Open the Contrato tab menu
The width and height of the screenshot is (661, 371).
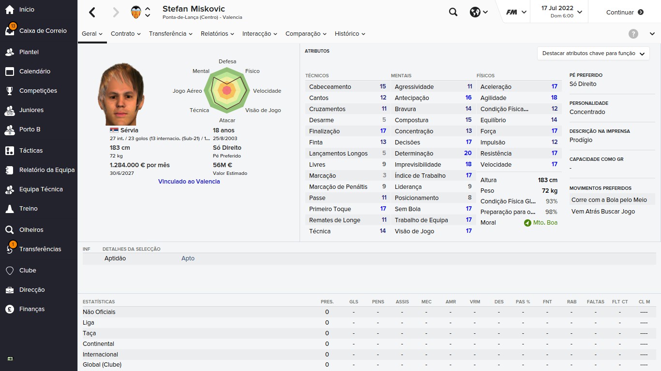(125, 34)
